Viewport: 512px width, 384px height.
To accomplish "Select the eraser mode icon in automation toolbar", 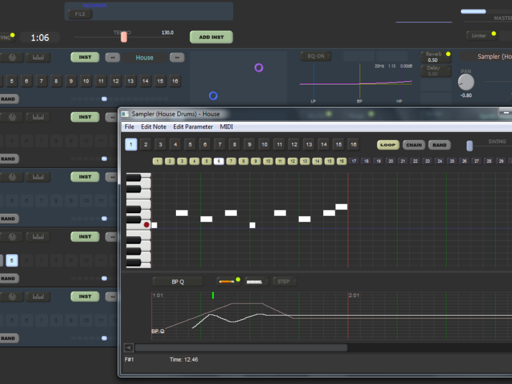I will [255, 281].
